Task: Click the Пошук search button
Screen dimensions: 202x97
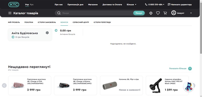Action: [x=139, y=13]
